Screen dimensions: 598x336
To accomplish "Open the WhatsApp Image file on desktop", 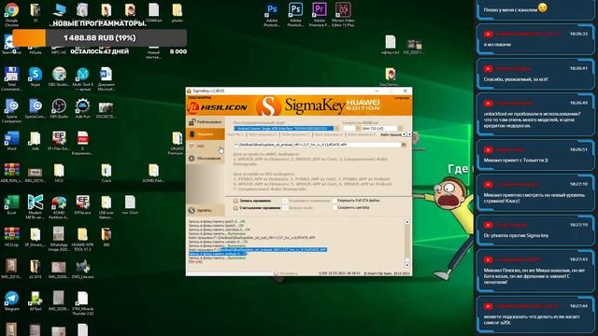I will 59,239.
